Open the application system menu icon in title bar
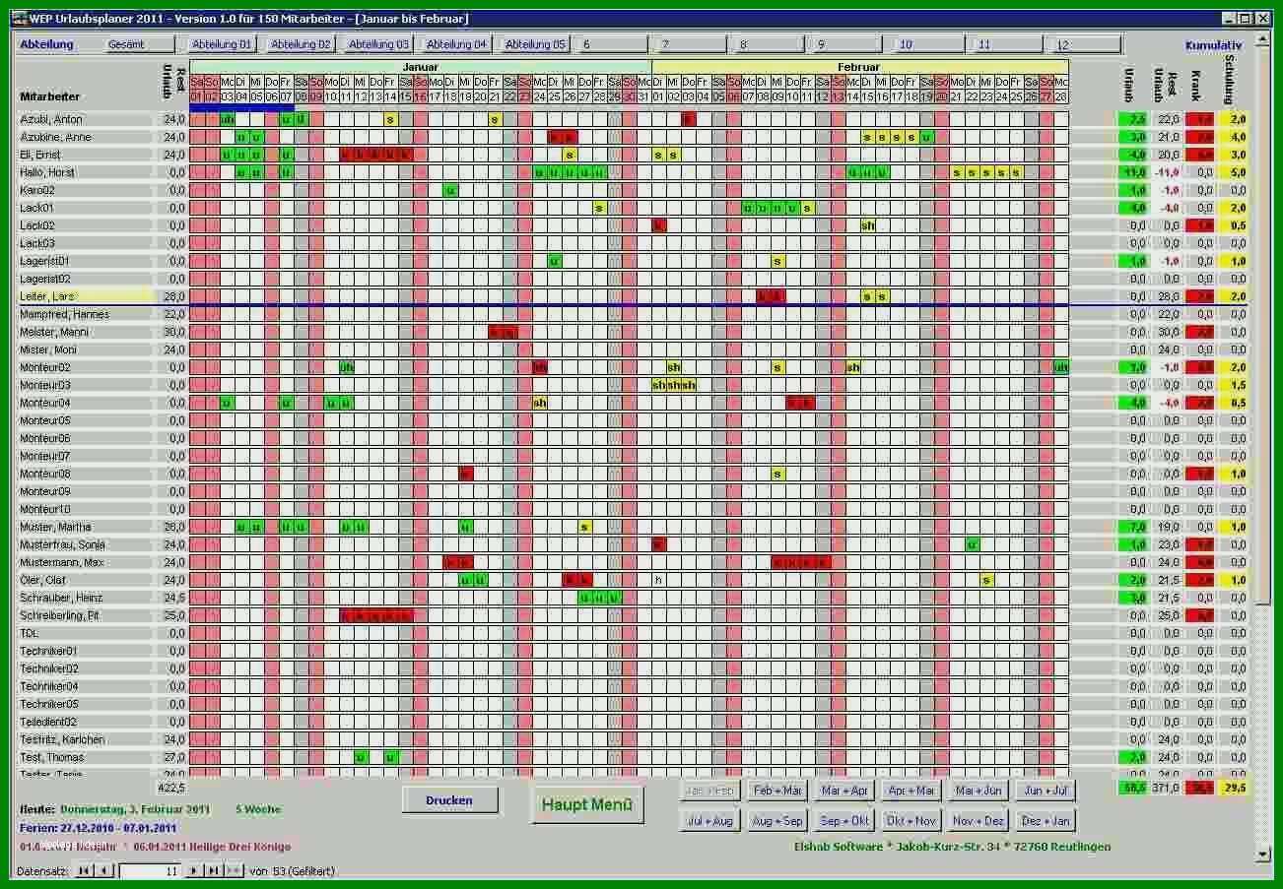The height and width of the screenshot is (889, 1283). click(18, 19)
